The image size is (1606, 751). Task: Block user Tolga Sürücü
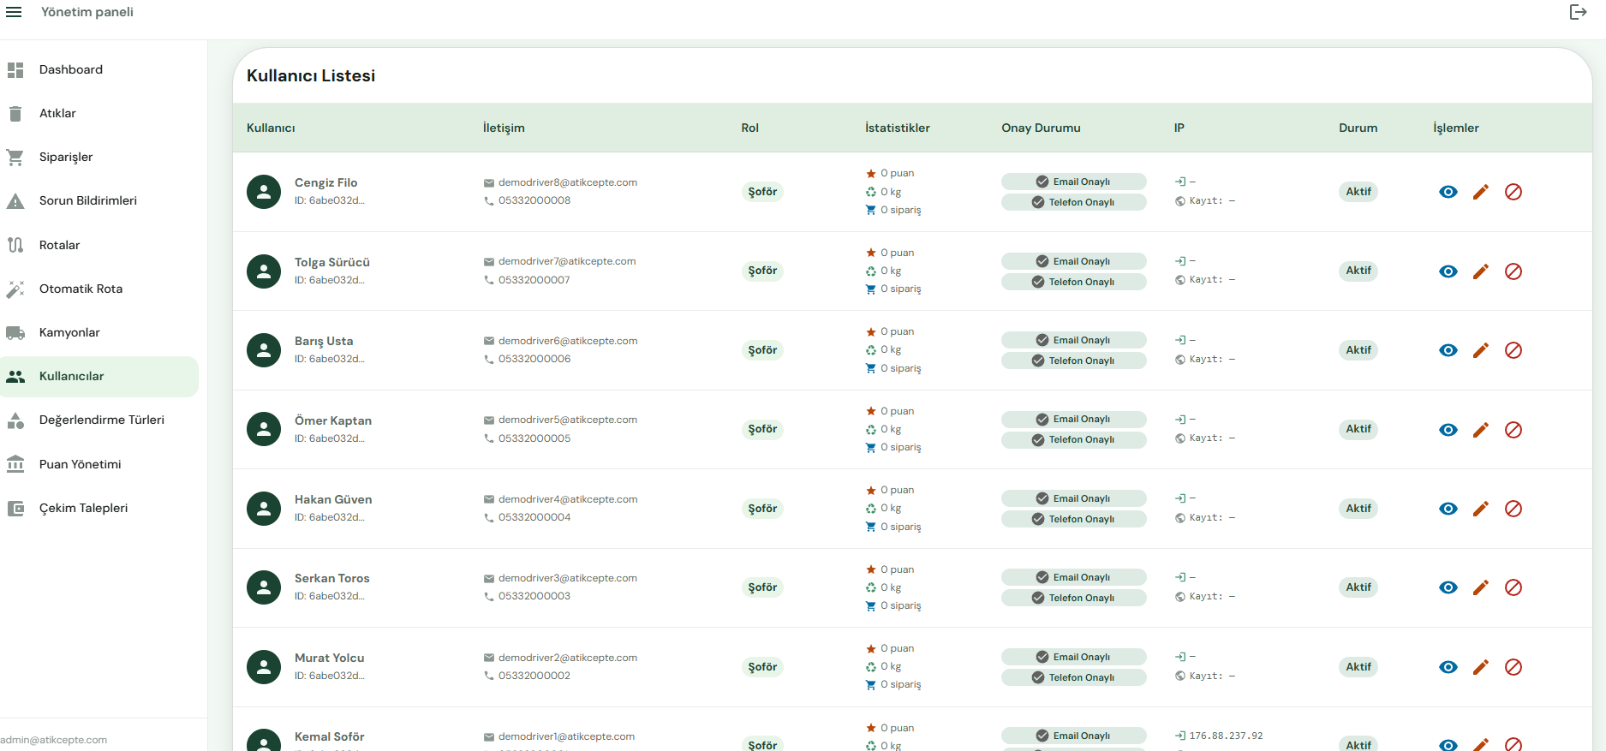[1513, 271]
